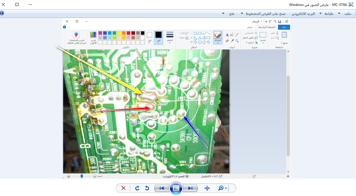Viewport: 356px width, 196px height.
Task: Go to the next photo
Action: point(190,188)
